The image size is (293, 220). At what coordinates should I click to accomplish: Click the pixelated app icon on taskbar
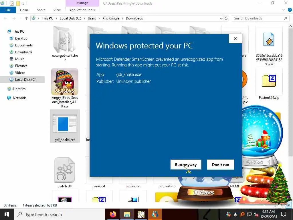[x=141, y=214]
